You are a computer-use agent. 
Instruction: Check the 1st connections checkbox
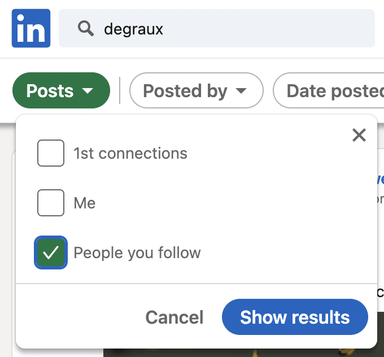pos(51,153)
